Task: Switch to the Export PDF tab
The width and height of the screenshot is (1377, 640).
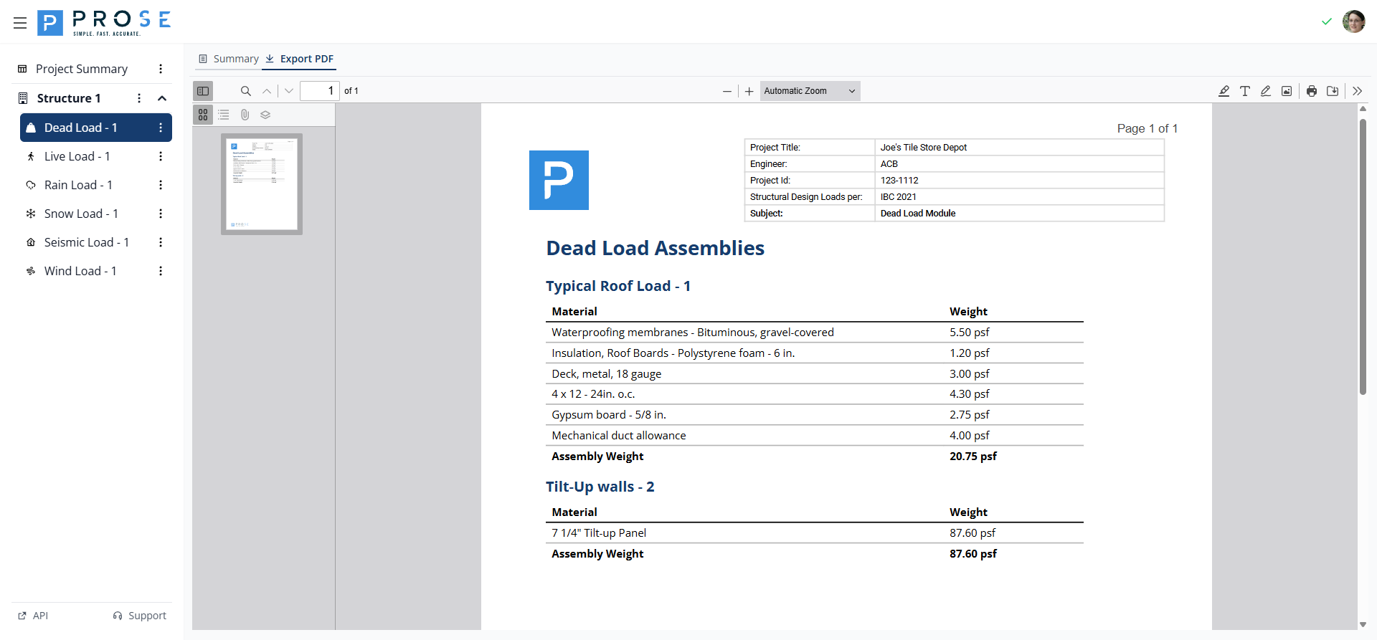Action: pos(299,59)
